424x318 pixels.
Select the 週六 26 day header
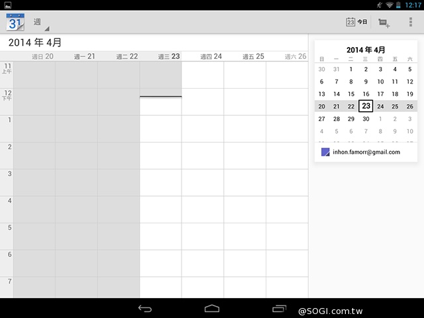point(295,56)
